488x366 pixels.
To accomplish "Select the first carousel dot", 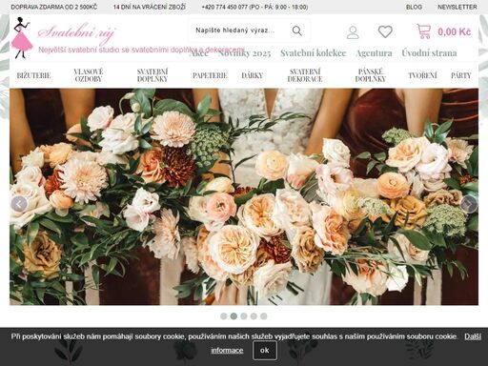I will coord(224,316).
